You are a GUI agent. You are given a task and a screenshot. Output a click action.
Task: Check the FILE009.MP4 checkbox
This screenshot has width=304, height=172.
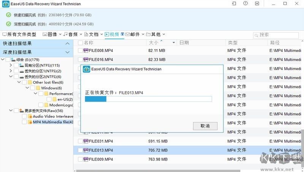(x=80, y=159)
